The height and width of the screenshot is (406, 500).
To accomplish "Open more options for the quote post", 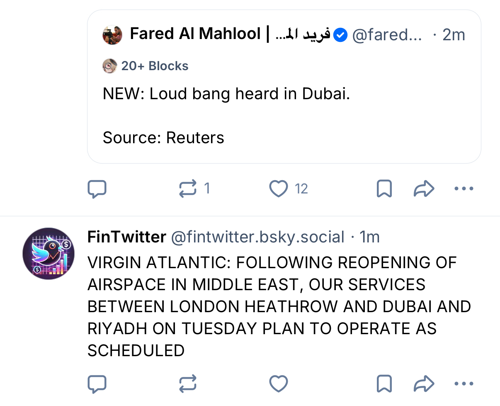I will click(x=464, y=189).
